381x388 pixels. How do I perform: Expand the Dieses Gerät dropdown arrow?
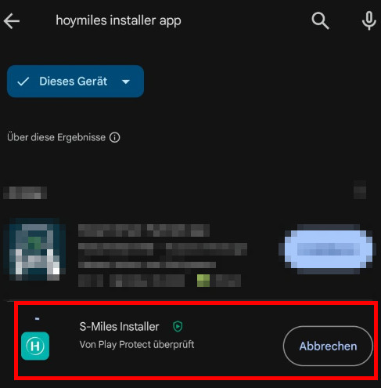[126, 82]
